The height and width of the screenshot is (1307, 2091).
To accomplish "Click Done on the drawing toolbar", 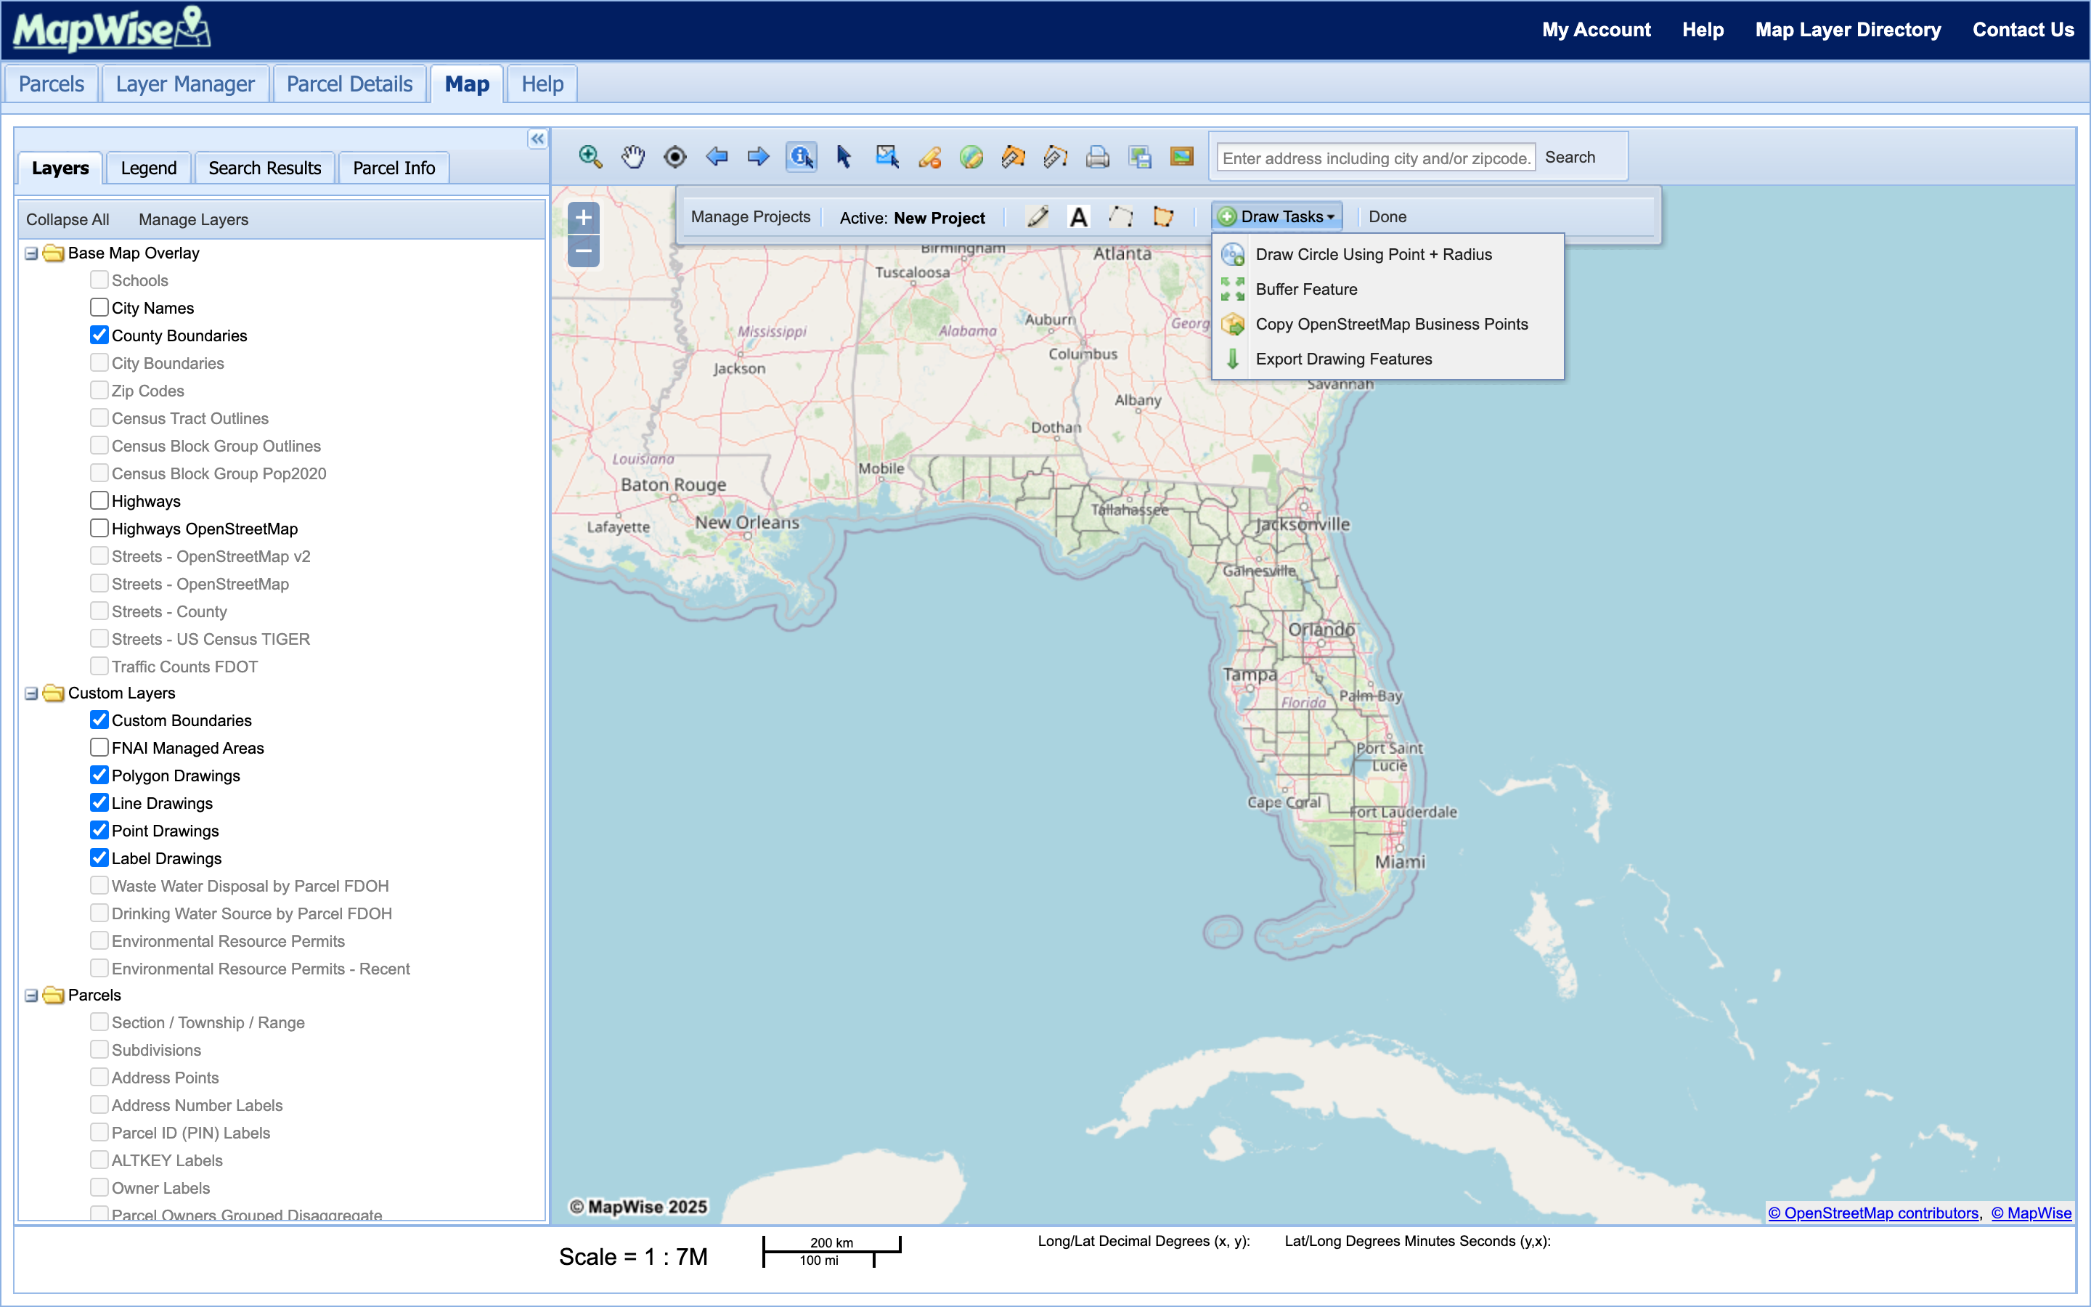I will pyautogui.click(x=1387, y=217).
